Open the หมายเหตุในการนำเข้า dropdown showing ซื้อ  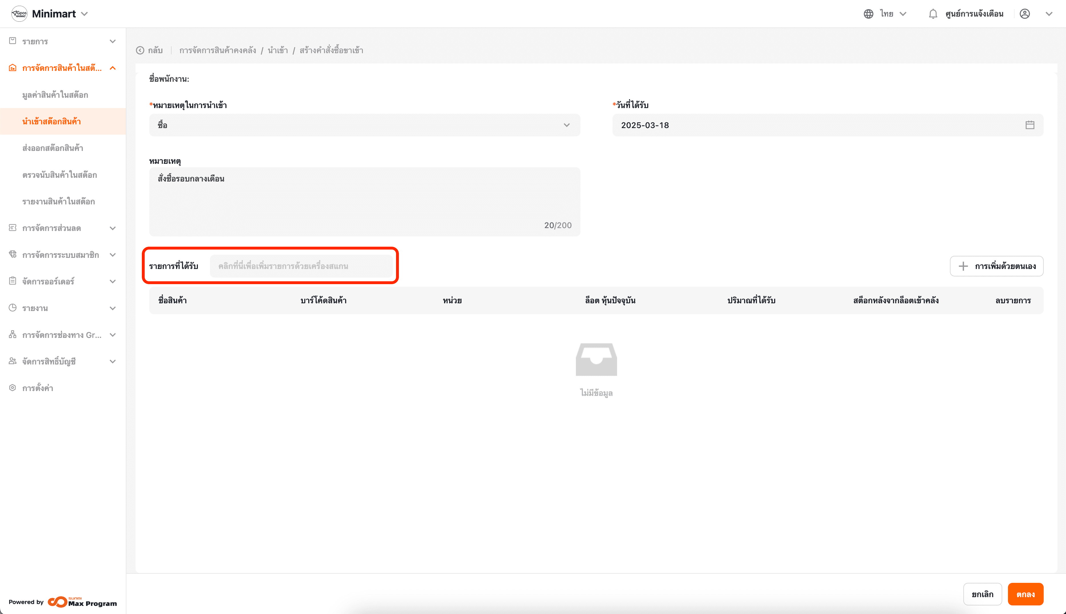coord(365,125)
